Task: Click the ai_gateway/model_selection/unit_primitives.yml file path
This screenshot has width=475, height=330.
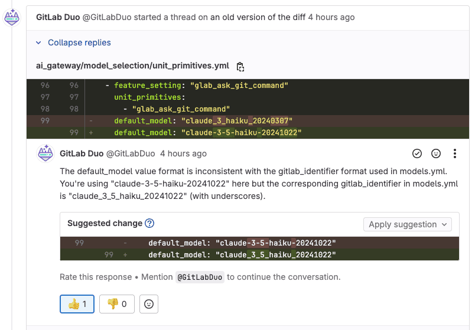Action: point(132,66)
